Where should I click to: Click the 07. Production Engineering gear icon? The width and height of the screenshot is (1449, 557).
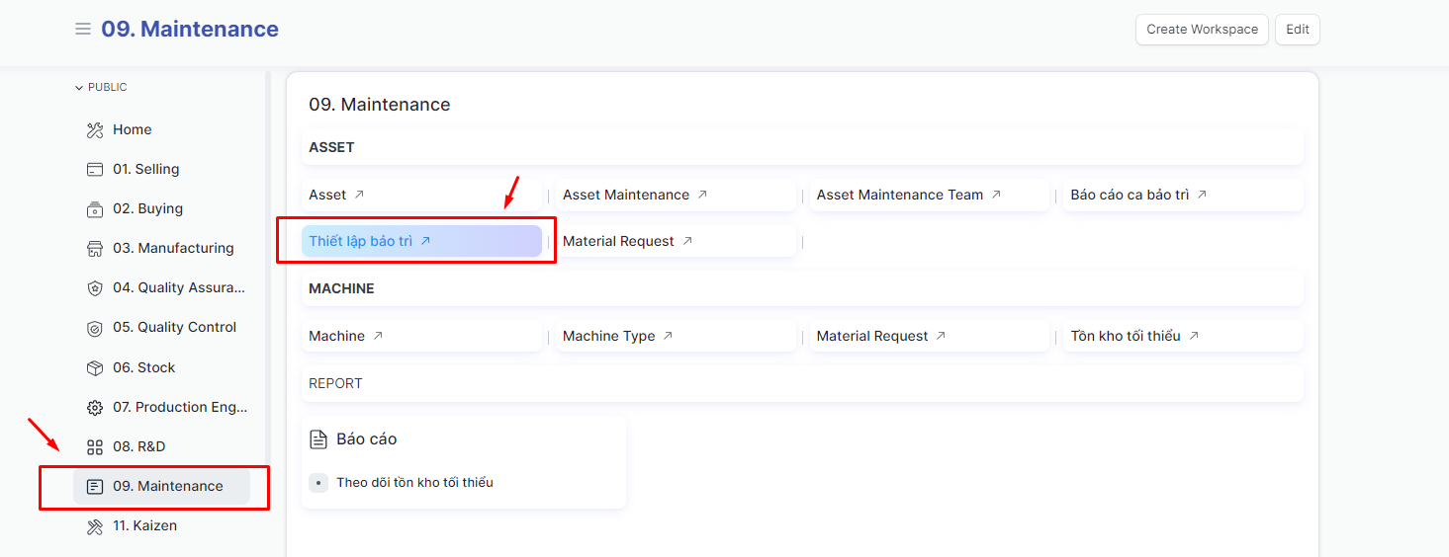95,407
